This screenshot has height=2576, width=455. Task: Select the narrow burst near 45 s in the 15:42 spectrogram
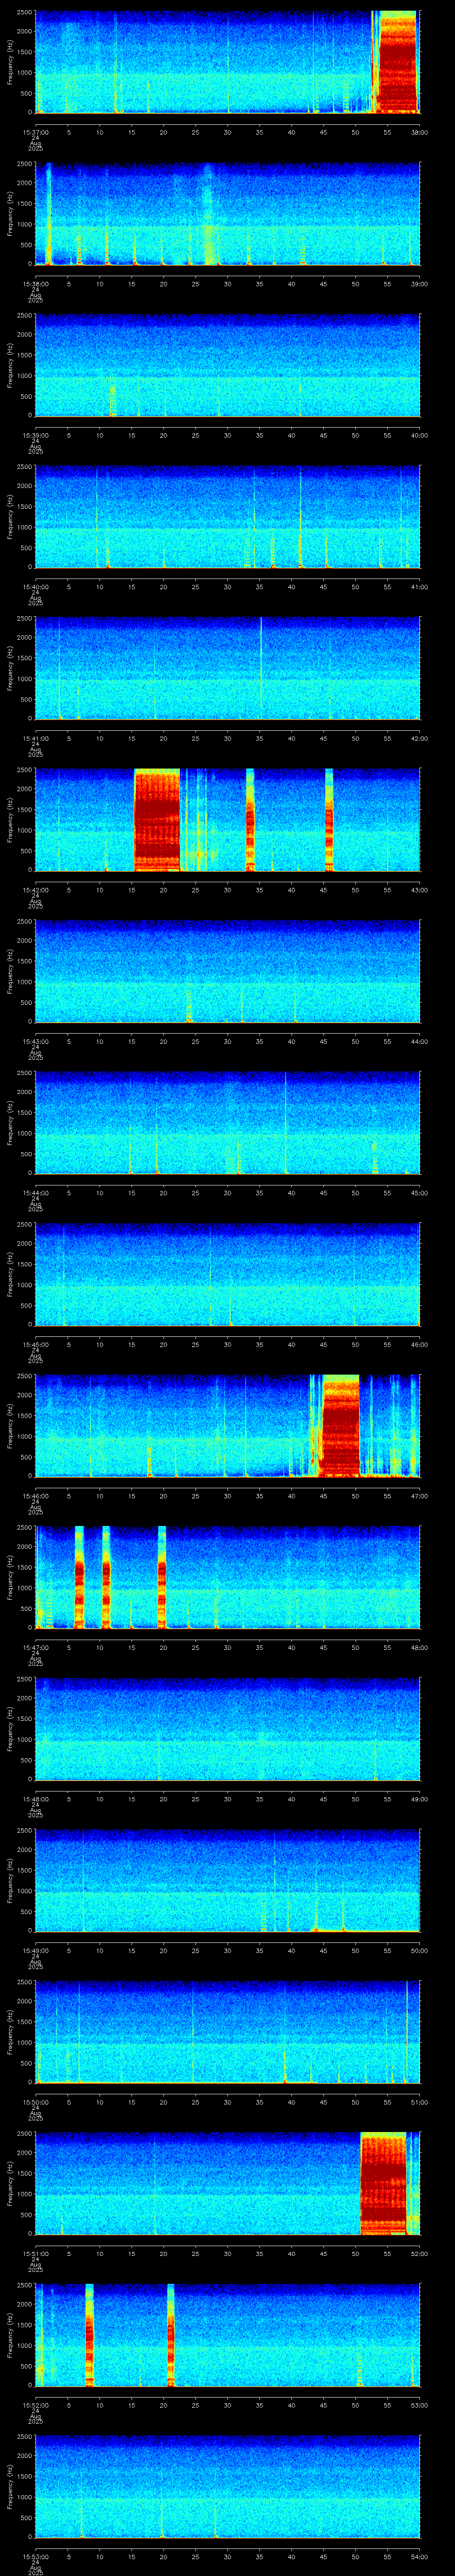tap(329, 819)
